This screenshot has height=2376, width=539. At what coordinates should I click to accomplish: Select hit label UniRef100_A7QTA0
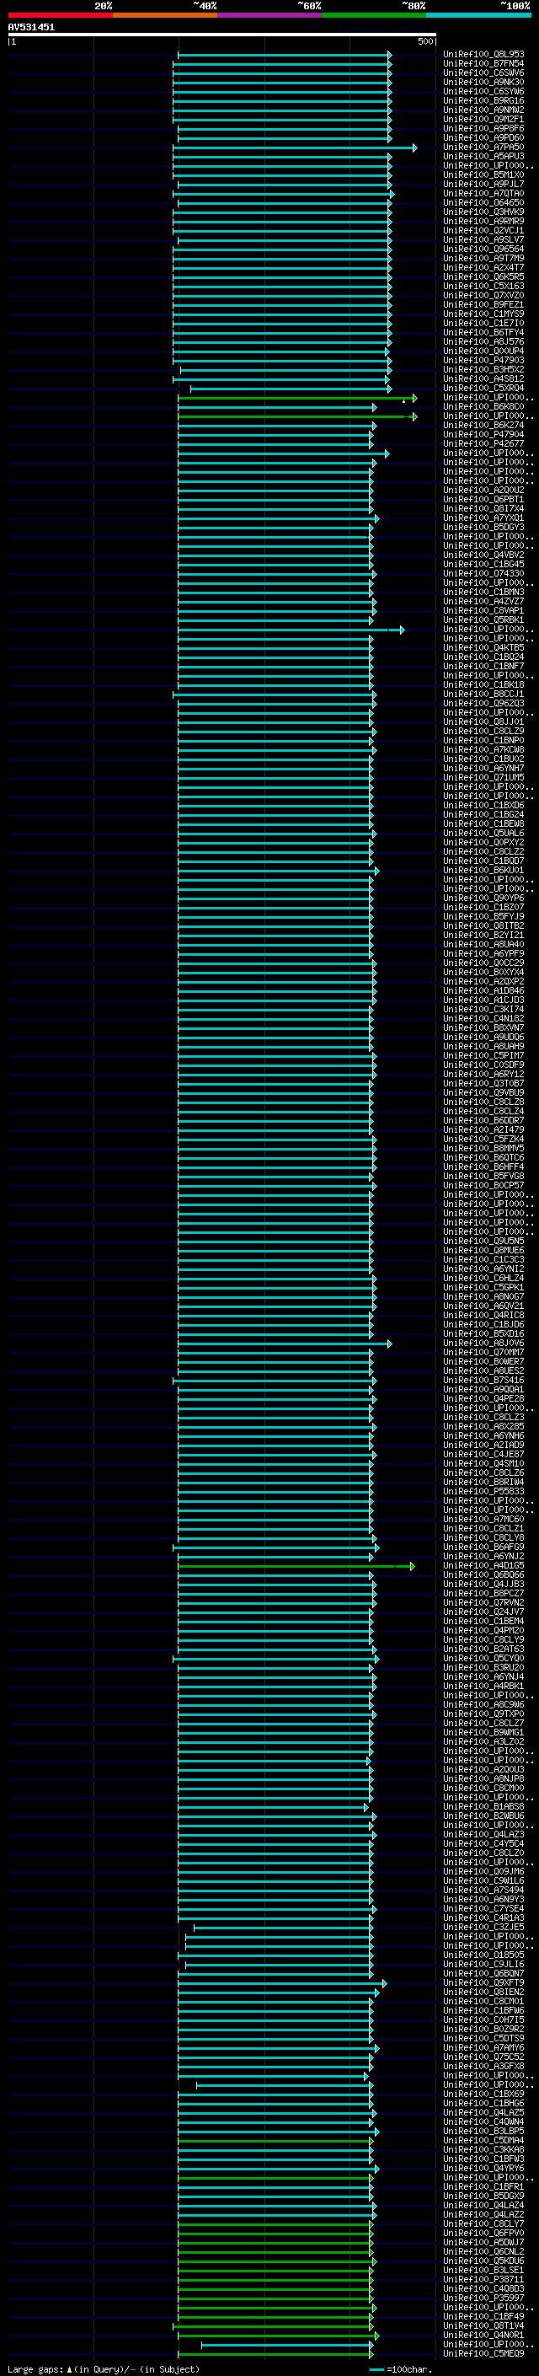point(483,194)
